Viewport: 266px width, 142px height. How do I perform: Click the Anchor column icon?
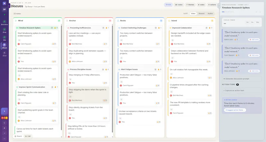(x=67, y=21)
